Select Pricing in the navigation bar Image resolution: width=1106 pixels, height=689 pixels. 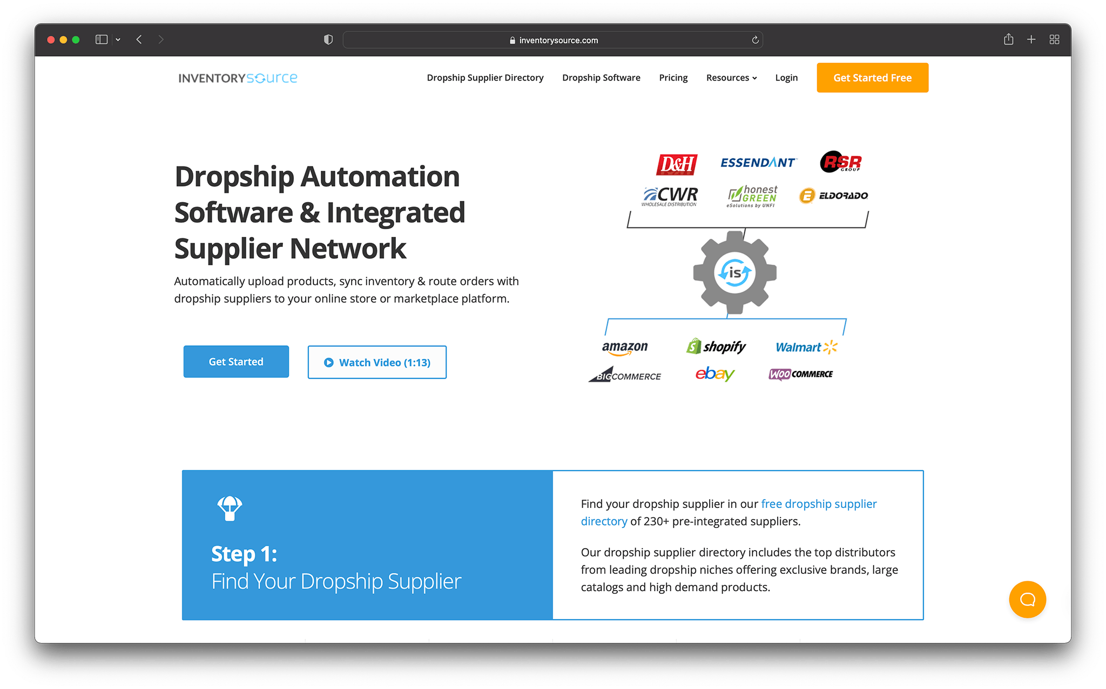(673, 77)
